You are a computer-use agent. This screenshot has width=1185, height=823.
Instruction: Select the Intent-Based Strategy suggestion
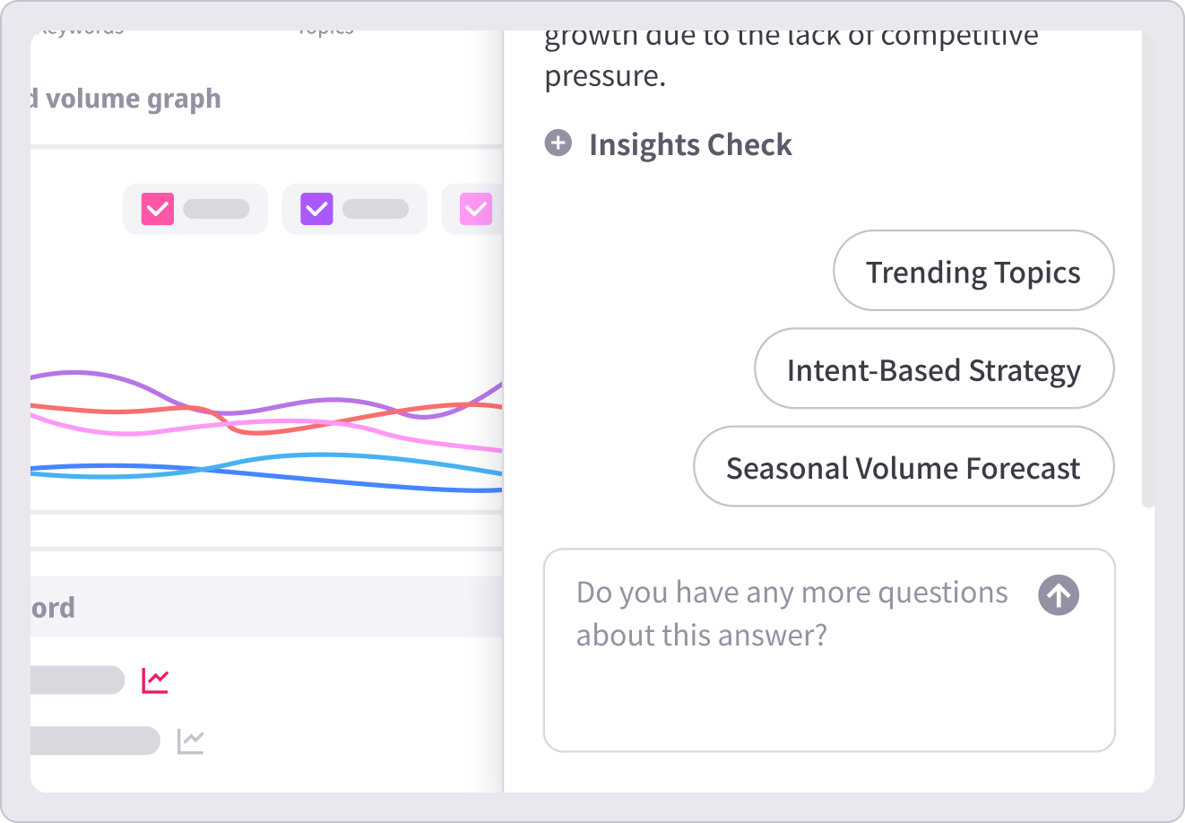933,369
